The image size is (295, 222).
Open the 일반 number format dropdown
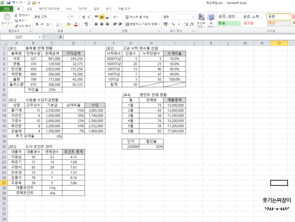pos(192,17)
